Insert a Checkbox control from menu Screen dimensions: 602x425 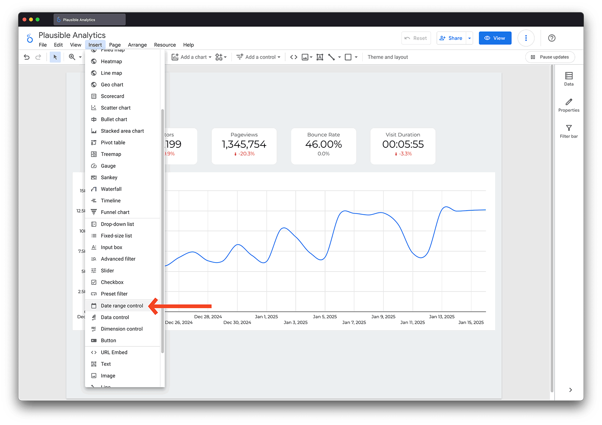coord(112,282)
